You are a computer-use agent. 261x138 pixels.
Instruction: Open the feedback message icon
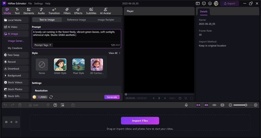click(x=204, y=4)
